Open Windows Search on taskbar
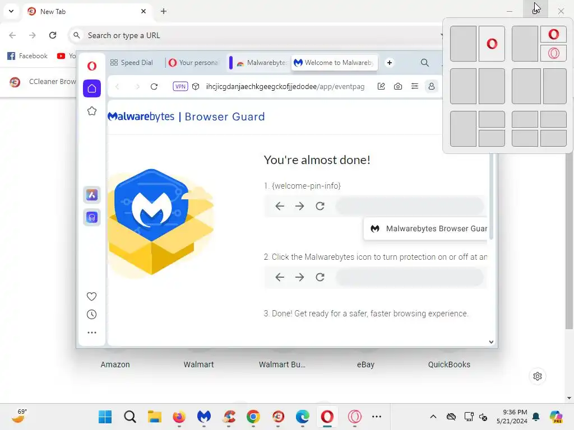 130,417
